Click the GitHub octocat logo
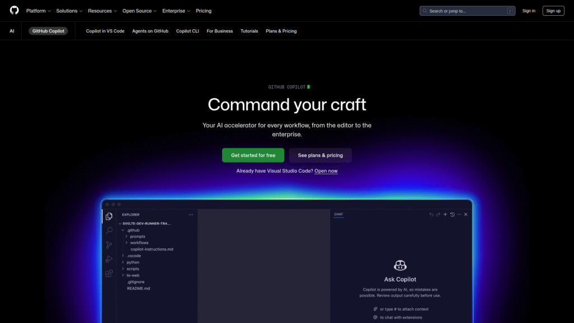 [14, 10]
